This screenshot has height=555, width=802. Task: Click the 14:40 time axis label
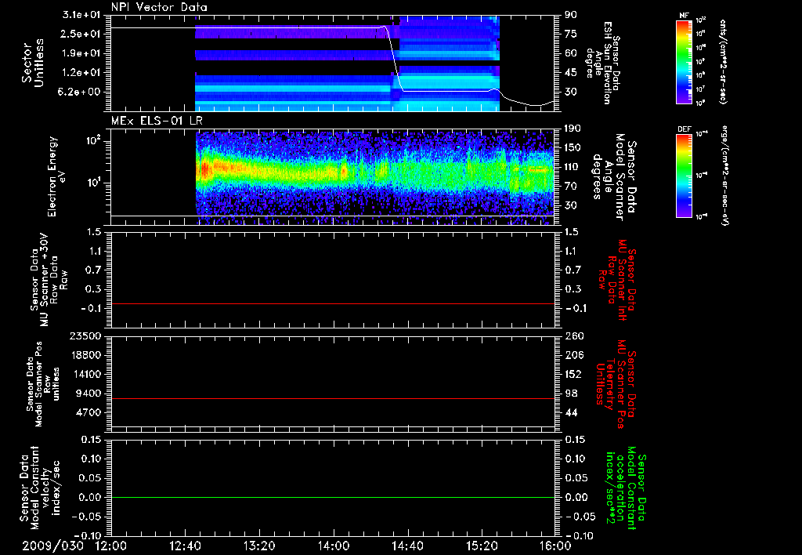click(407, 546)
